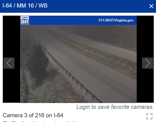Viewport: 156px width, 122px height.
Task: Close the I-64 / MM 16 / WB camera popup
Action: (151, 6)
